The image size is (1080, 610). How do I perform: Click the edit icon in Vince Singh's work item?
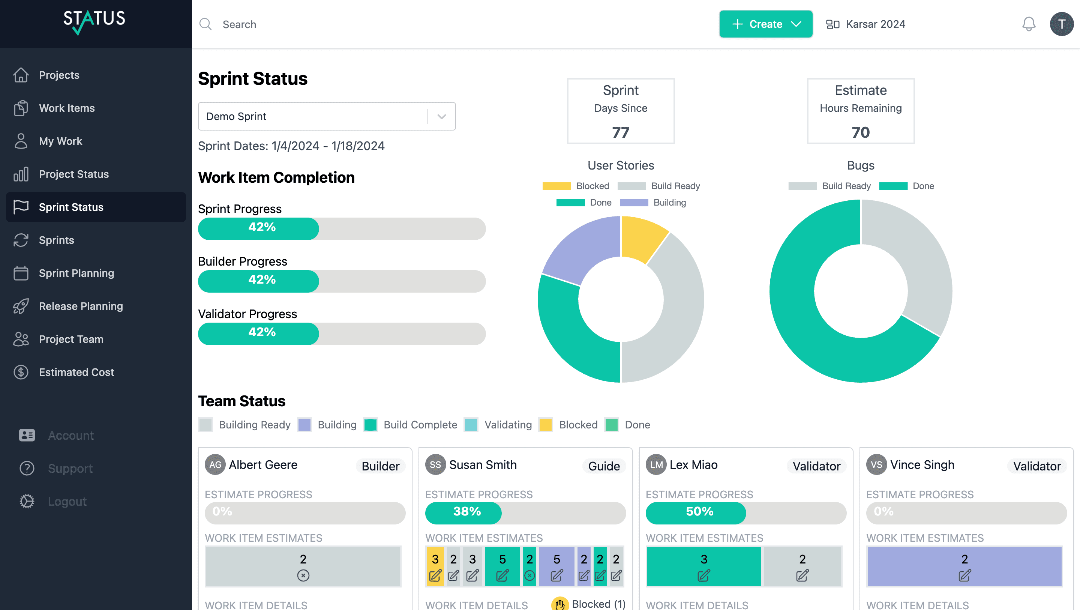pos(964,575)
